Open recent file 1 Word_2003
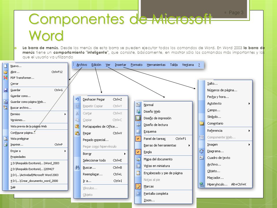 tap(35, 163)
